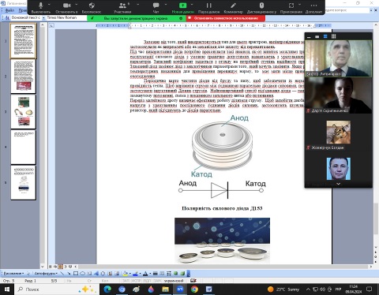379x295 pixels.
Task: Open the File menu in Word
Action: coord(9,10)
